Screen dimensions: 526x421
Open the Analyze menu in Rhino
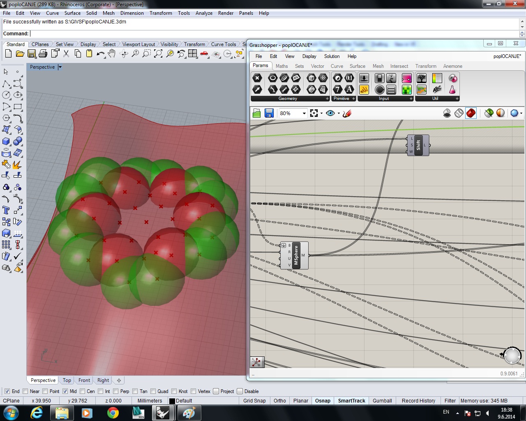pos(204,13)
